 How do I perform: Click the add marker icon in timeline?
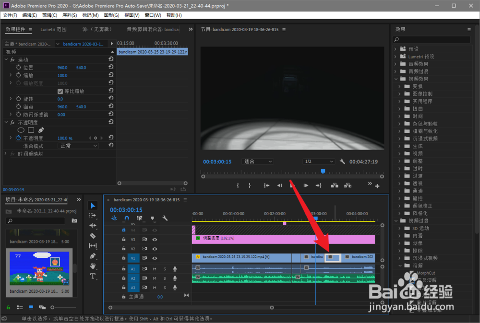tap(153, 218)
